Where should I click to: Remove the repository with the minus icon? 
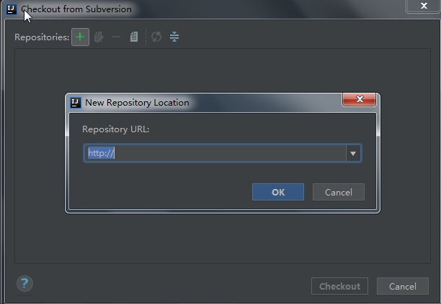[116, 37]
